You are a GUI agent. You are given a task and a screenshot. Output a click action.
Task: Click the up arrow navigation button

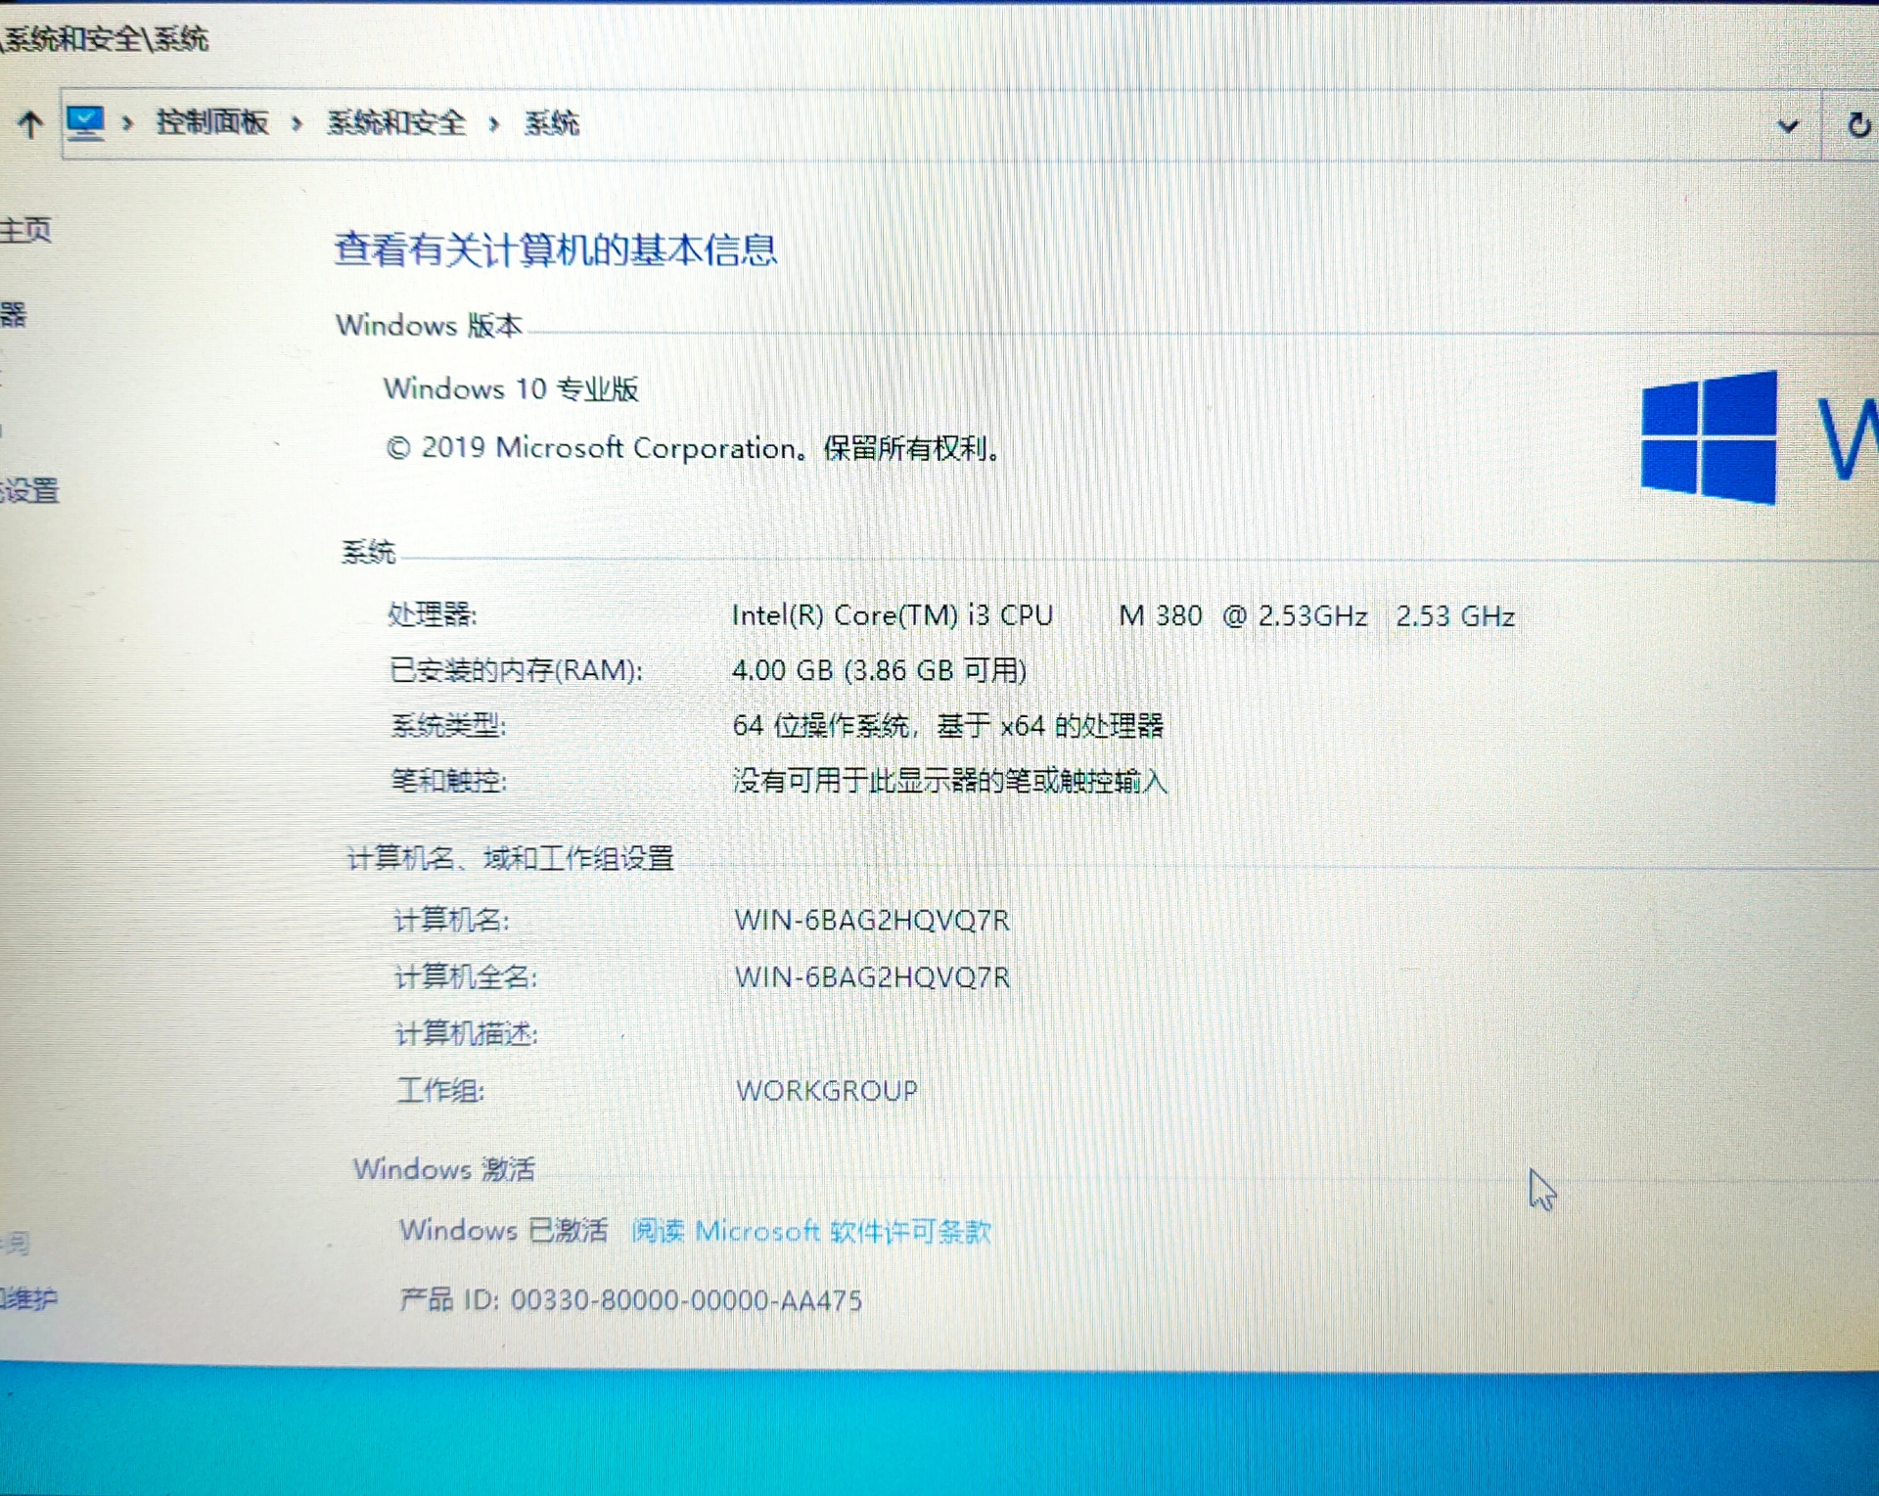(30, 124)
